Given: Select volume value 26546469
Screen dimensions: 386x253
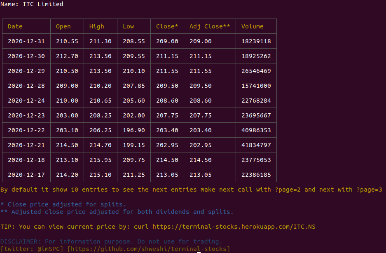Looking at the screenshot, I should [x=256, y=71].
